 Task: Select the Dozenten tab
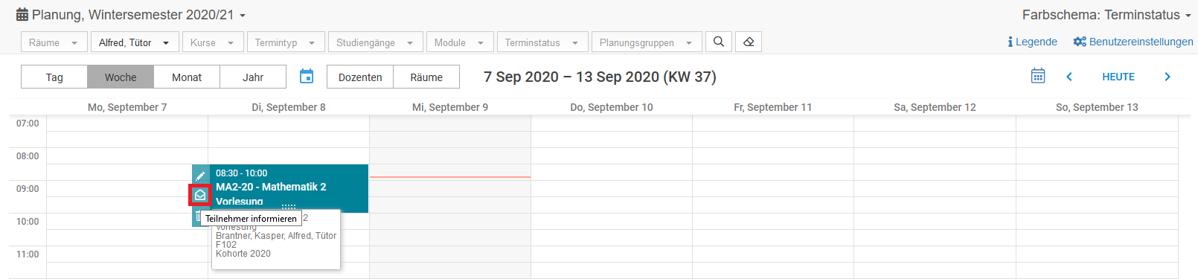360,77
